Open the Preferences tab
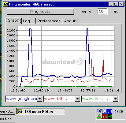 tap(49, 21)
